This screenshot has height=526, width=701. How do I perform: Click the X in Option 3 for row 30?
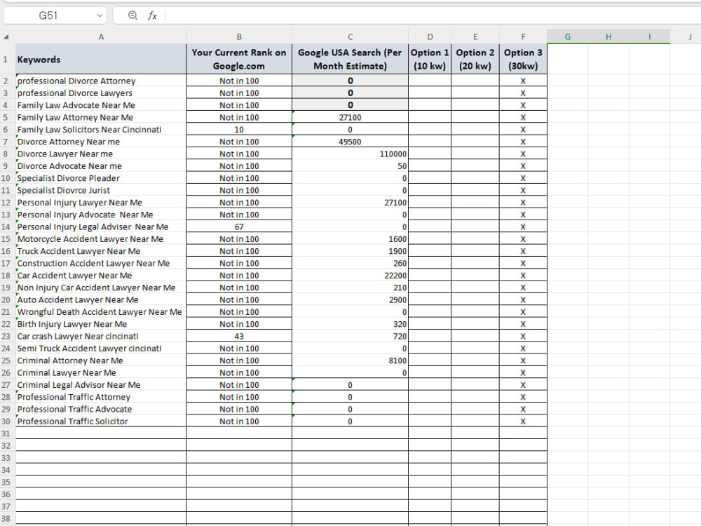(523, 421)
